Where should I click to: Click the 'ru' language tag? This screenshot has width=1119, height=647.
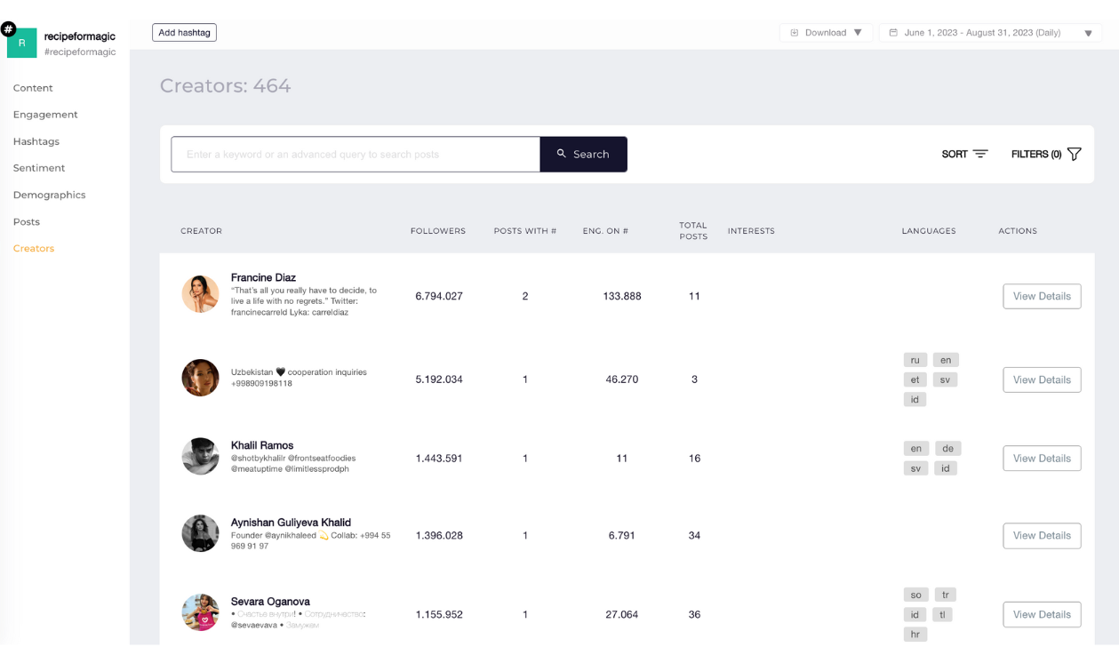point(915,360)
